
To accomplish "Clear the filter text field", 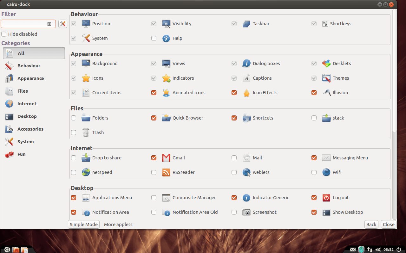I will [49, 24].
